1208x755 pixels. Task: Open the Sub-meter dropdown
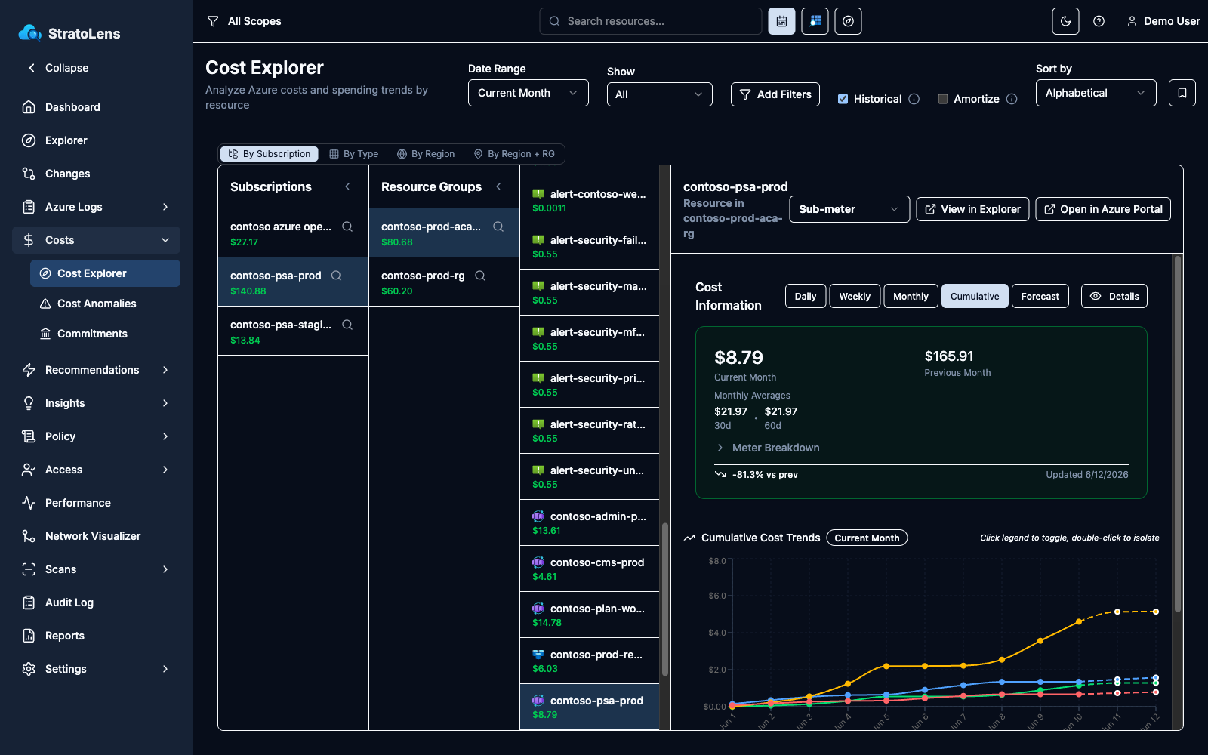[x=849, y=209]
